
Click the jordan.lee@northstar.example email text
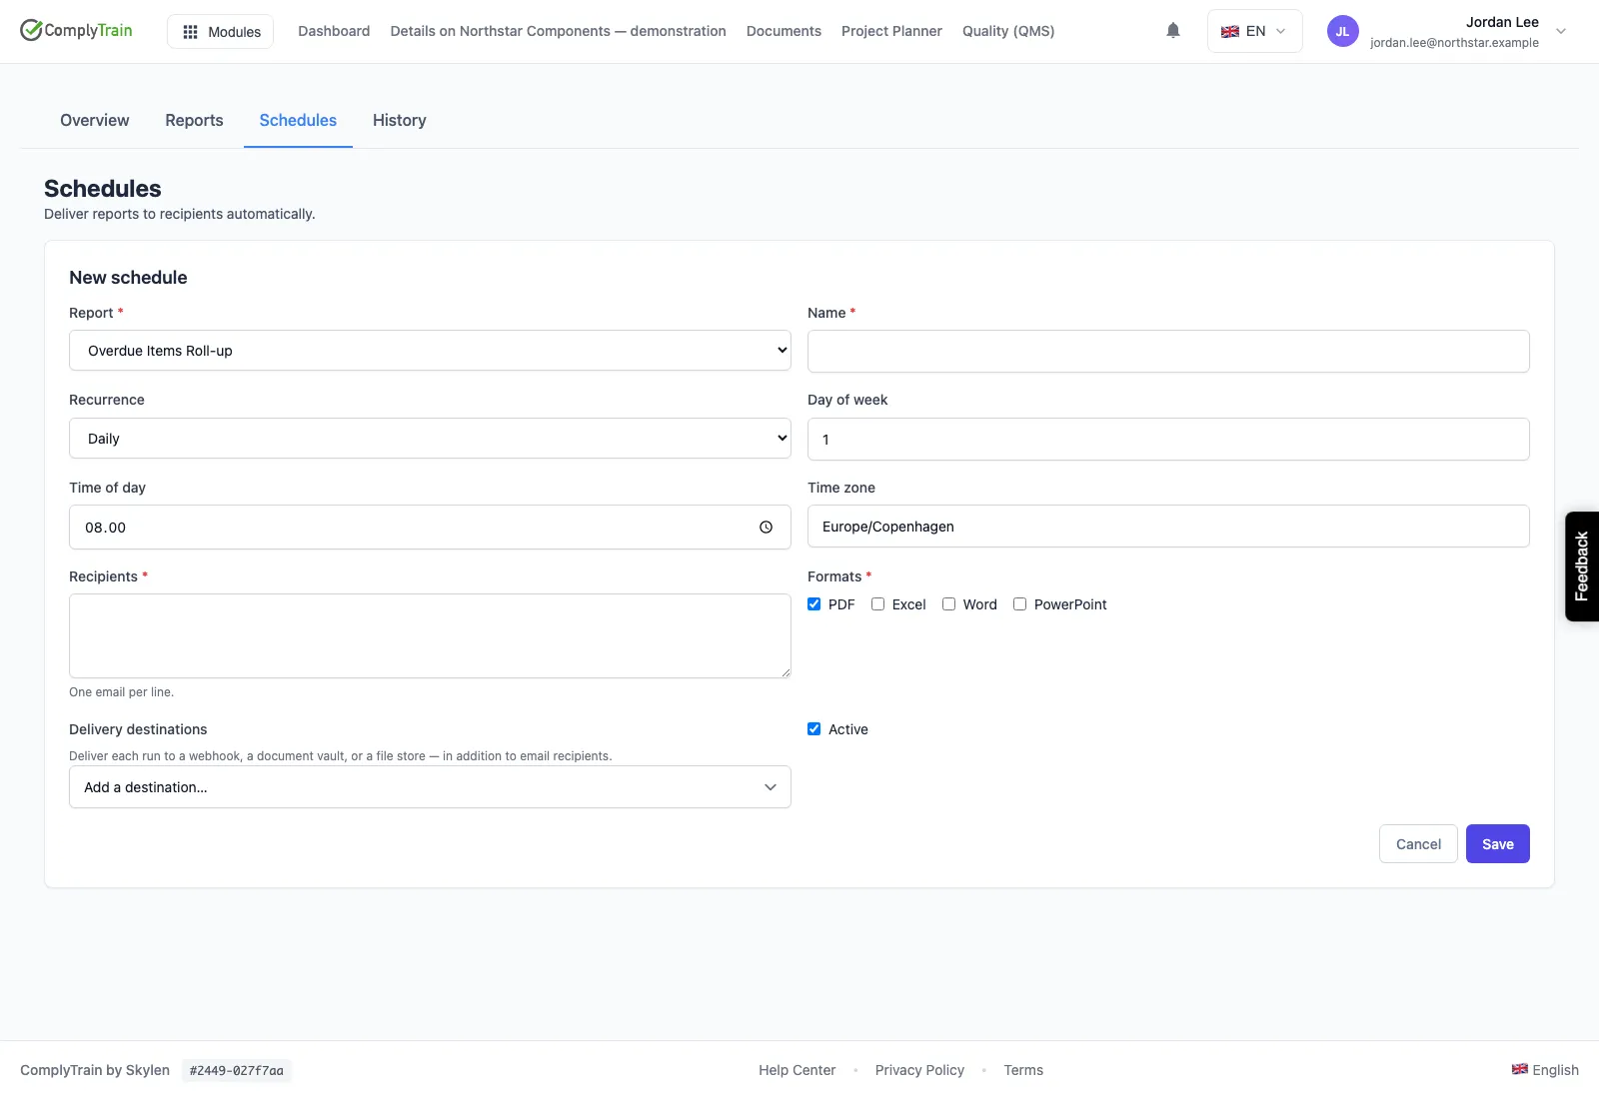(x=1454, y=43)
